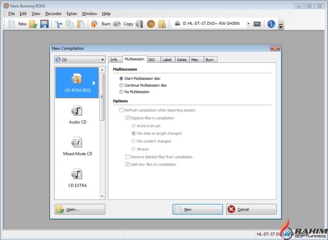
Task: Click the New compilation document icon in toolbar
Action: (x=12, y=24)
